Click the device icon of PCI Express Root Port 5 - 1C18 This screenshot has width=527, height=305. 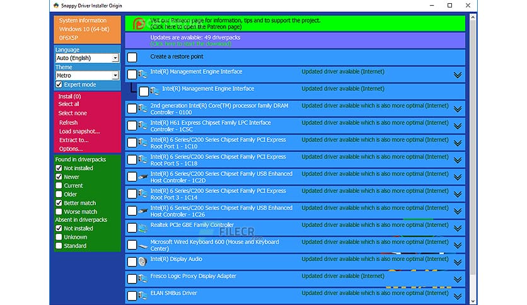point(142,159)
